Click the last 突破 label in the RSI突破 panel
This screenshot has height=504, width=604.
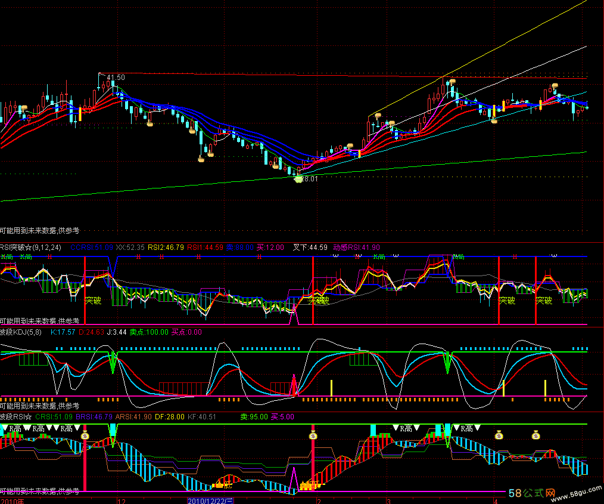coord(544,301)
